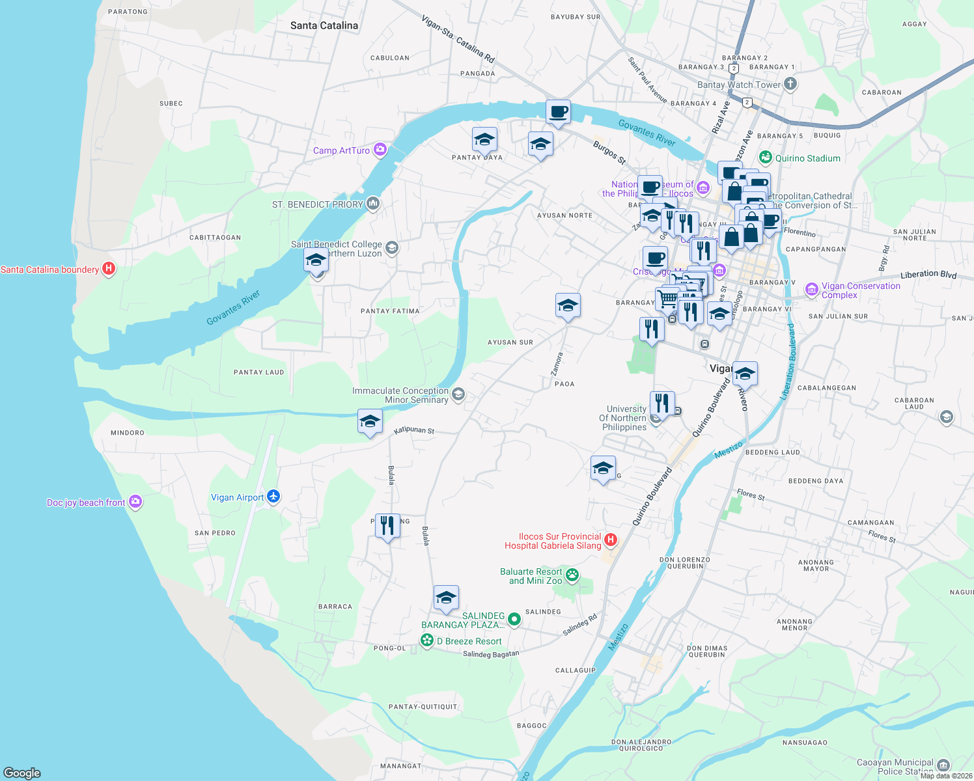The height and width of the screenshot is (781, 974).
Task: Click the D Breeze Resort pin
Action: (x=427, y=641)
